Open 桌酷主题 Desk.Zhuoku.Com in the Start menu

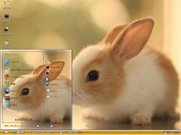pyautogui.click(x=21, y=70)
